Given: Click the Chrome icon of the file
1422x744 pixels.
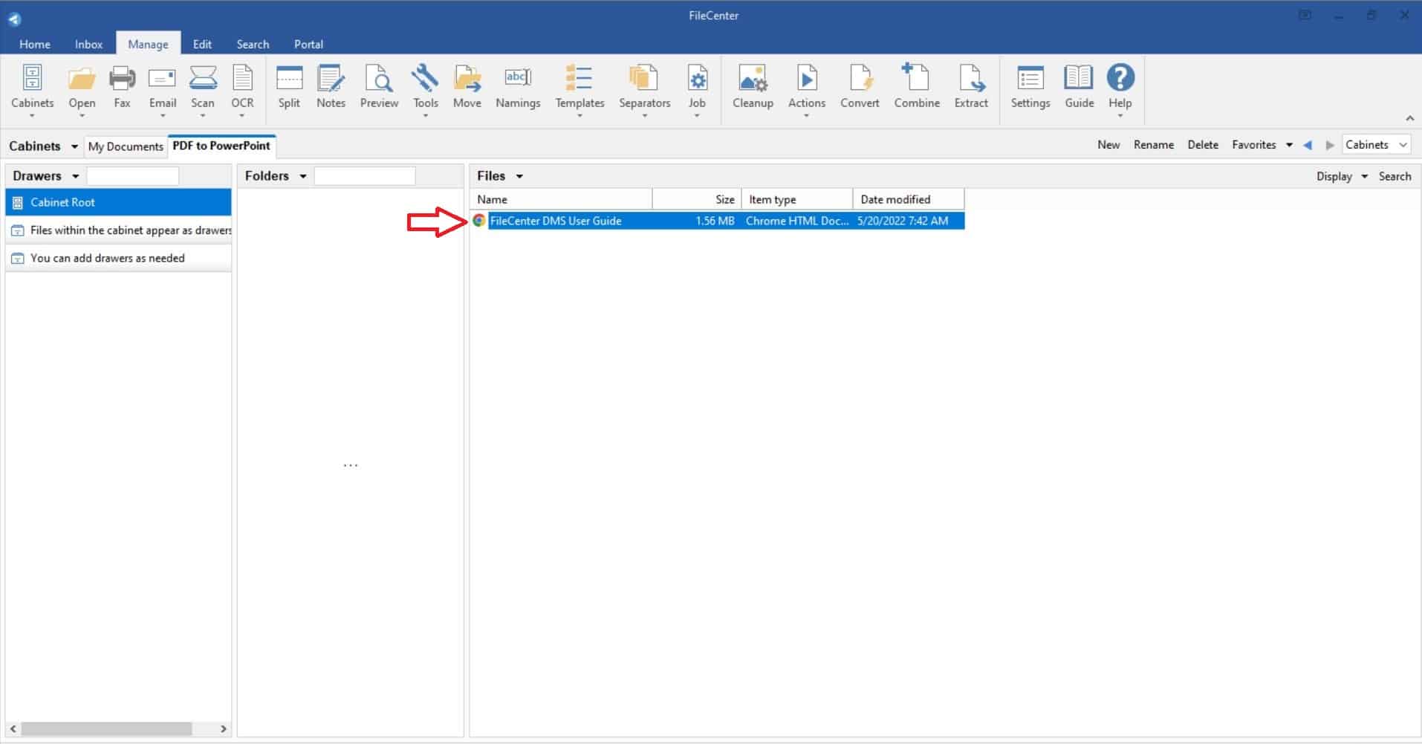Looking at the screenshot, I should click(479, 221).
